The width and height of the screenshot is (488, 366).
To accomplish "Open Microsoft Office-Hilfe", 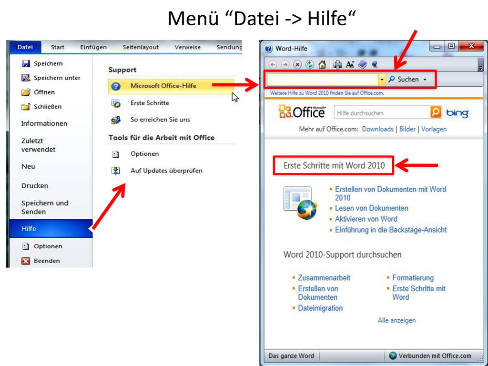I will coord(171,86).
